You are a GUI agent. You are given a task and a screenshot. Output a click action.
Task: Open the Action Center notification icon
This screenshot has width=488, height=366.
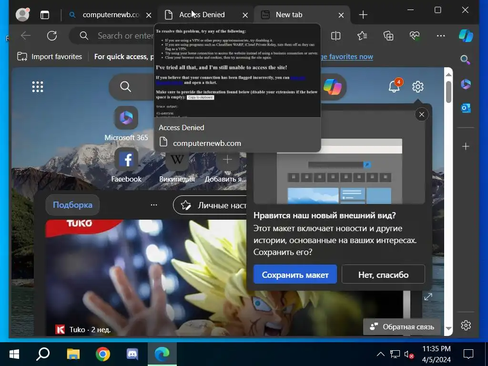tap(468, 354)
